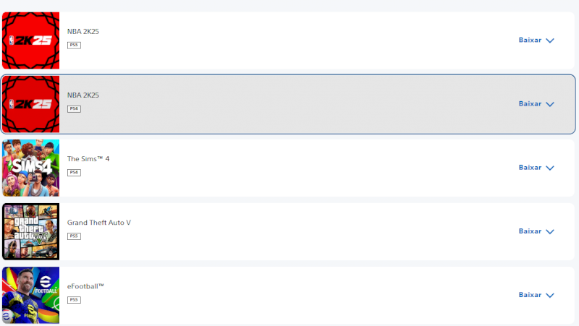Expand chevron next to Baixar for eFootball
Image resolution: width=579 pixels, height=326 pixels.
click(550, 295)
